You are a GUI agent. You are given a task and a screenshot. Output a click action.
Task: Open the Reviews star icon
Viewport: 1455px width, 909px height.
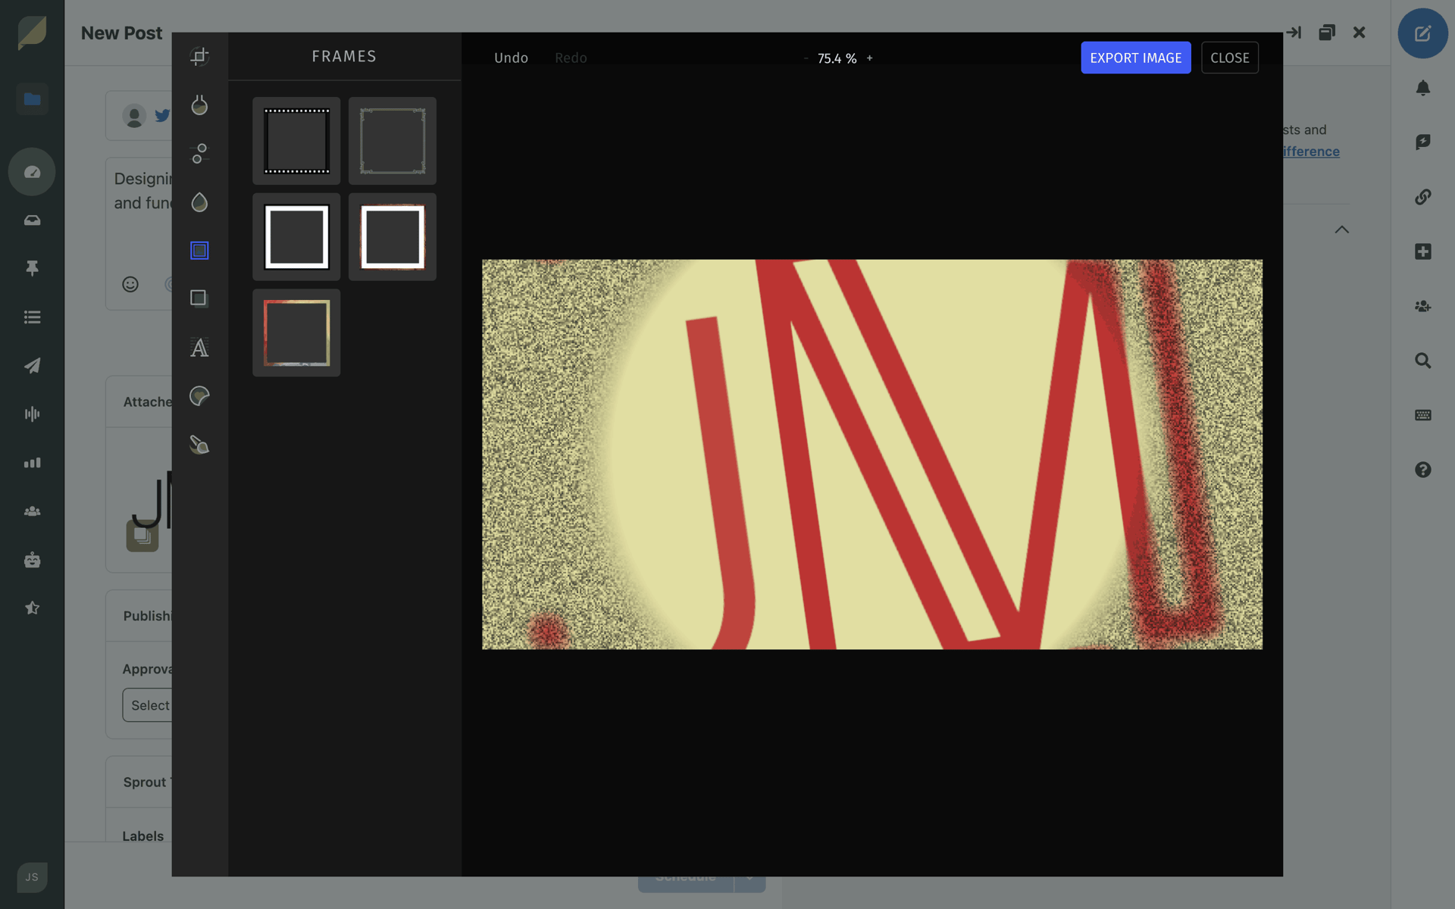pos(32,608)
